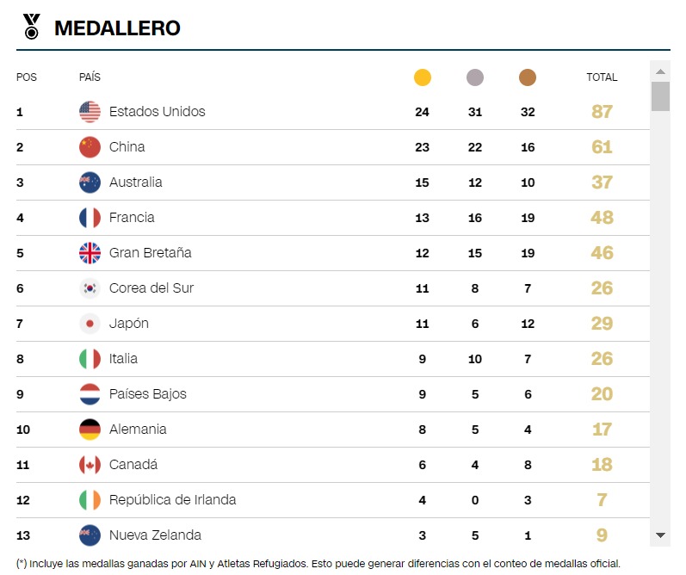The image size is (686, 575).
Task: Click the scrollbar thumb
Action: (660, 96)
